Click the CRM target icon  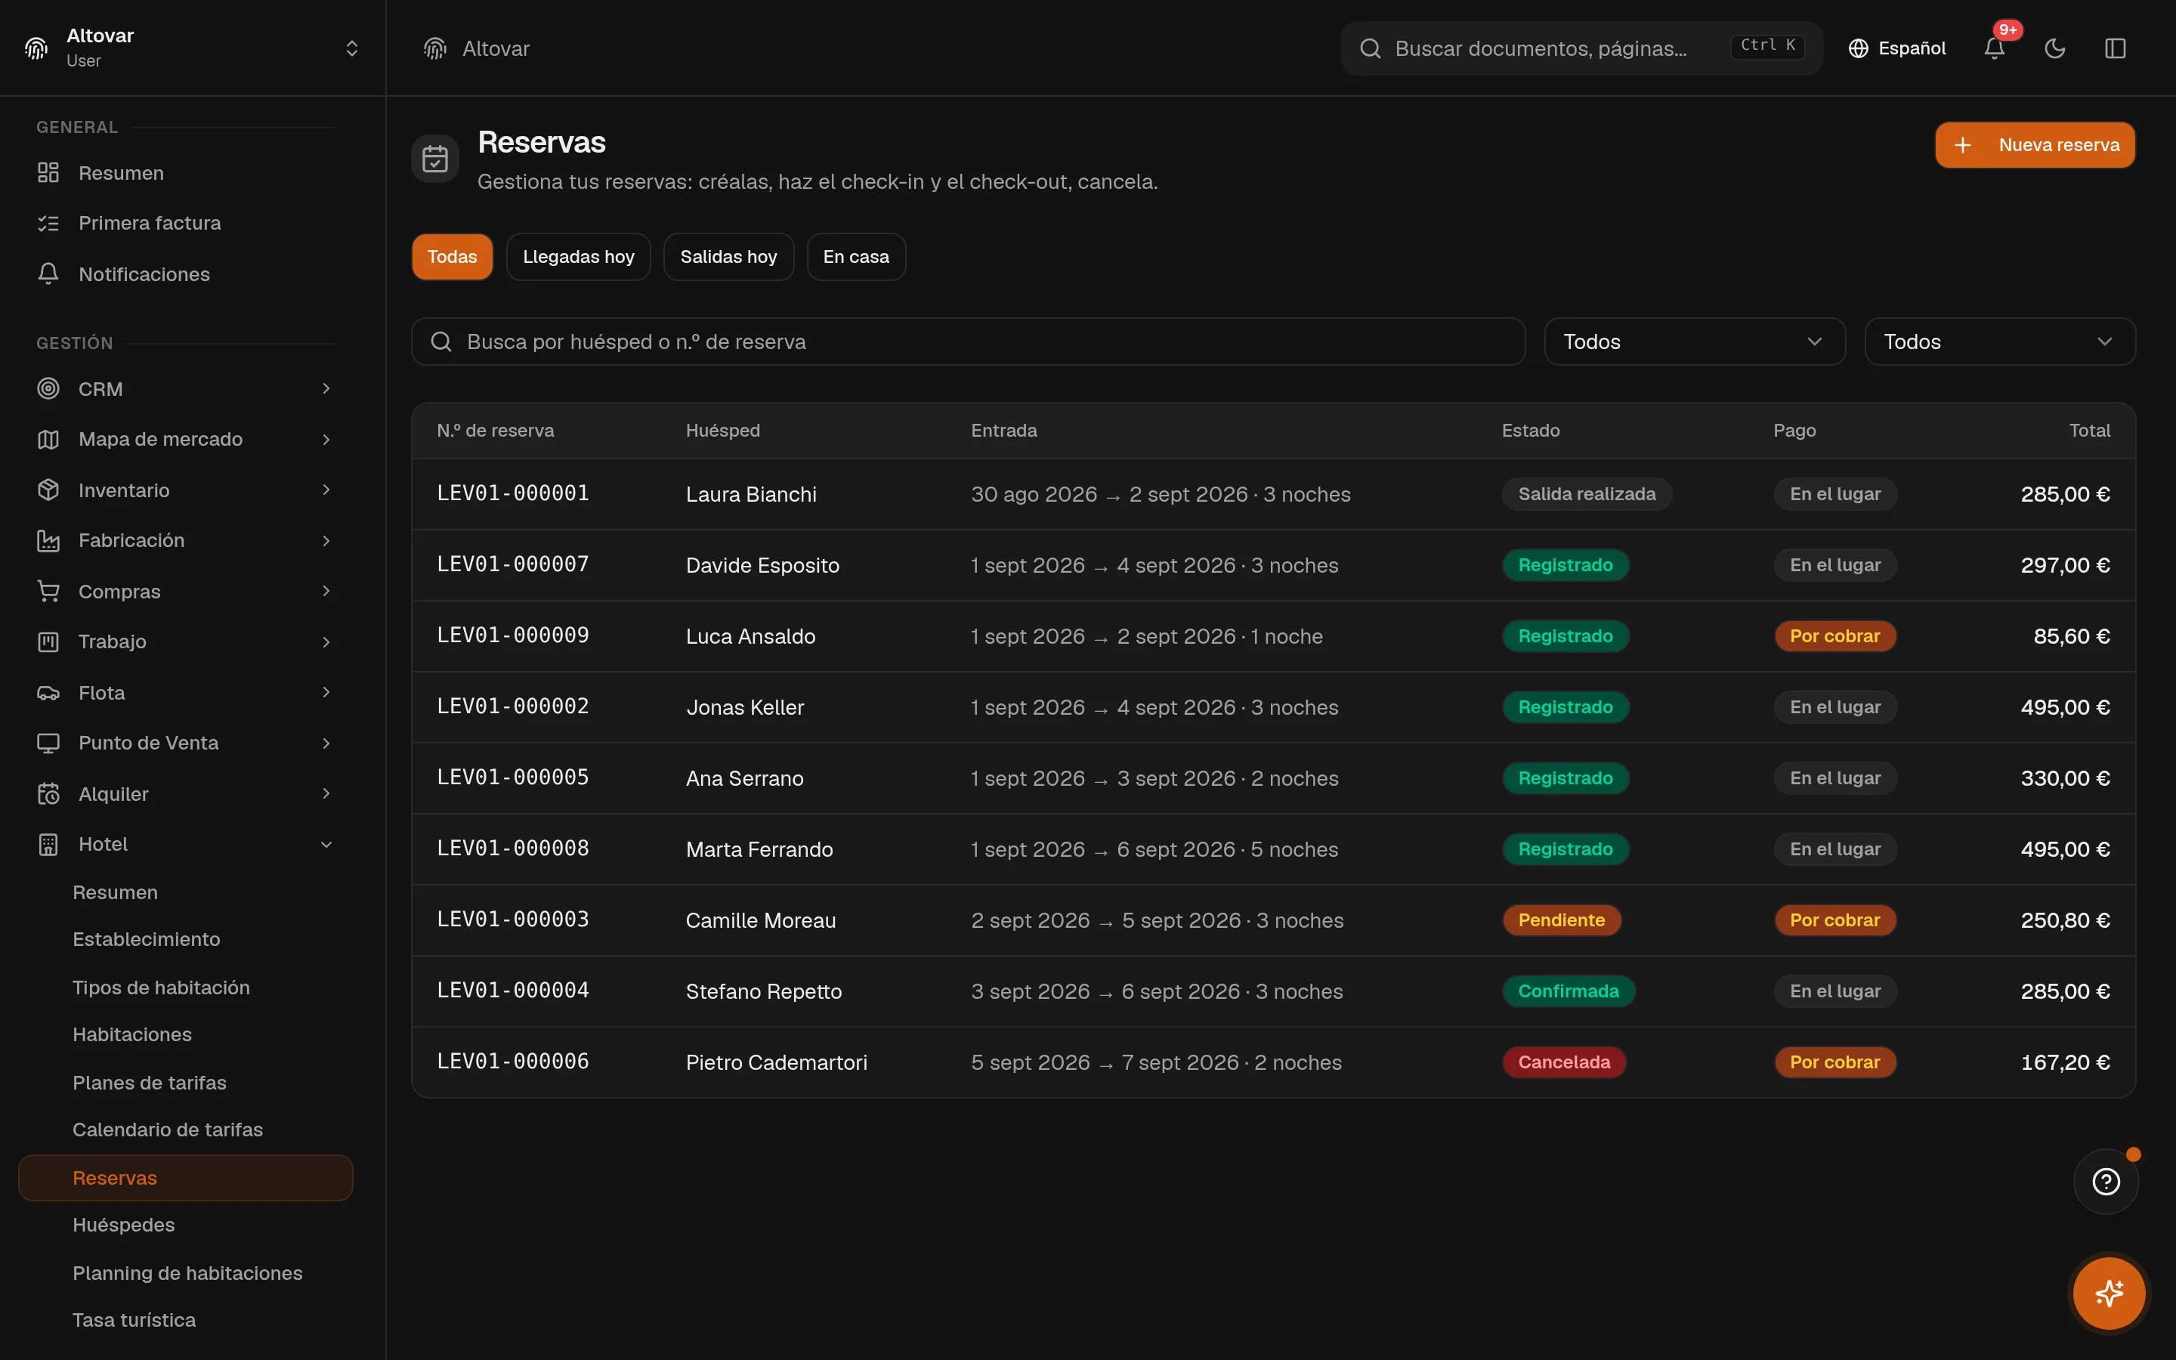[x=48, y=388]
